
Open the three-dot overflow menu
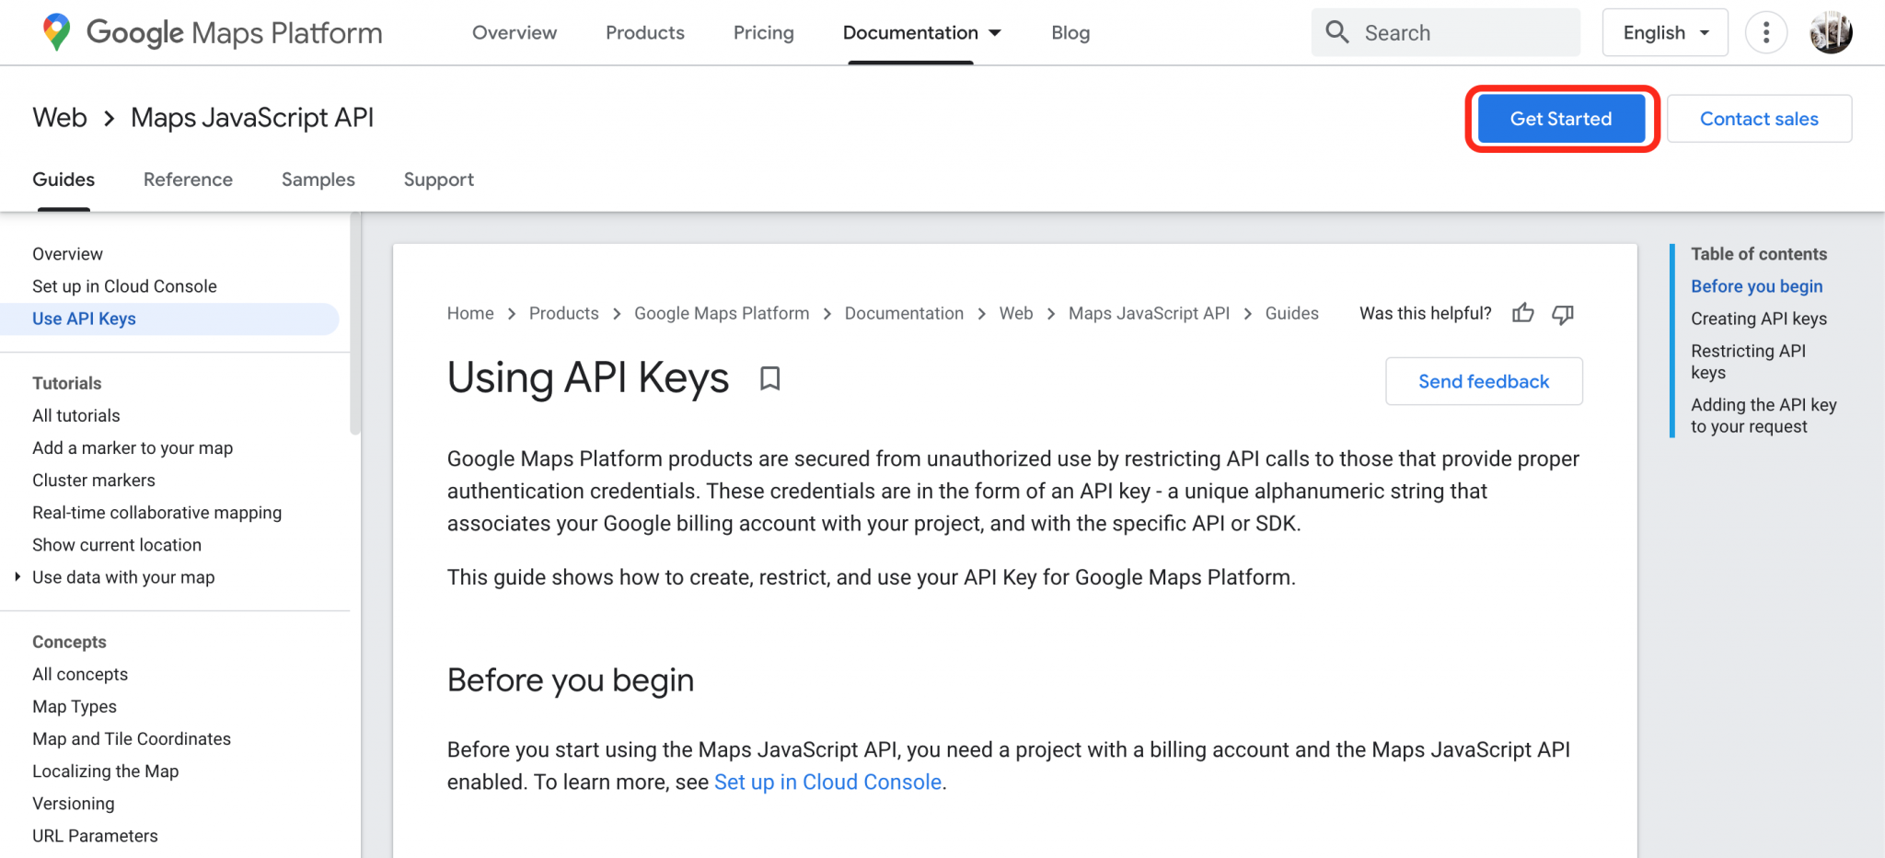tap(1766, 32)
